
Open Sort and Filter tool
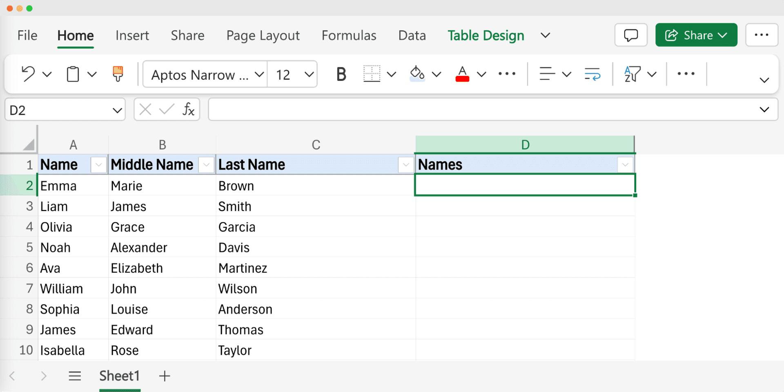[632, 74]
